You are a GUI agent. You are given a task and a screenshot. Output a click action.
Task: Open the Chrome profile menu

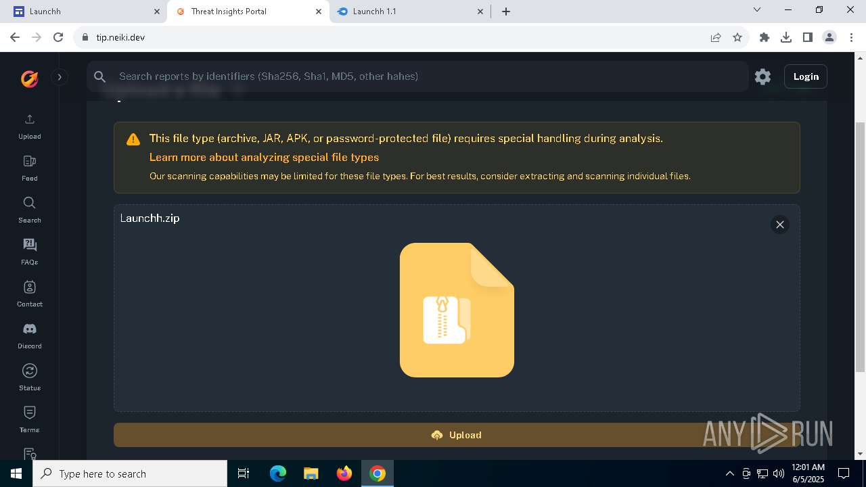pyautogui.click(x=829, y=37)
